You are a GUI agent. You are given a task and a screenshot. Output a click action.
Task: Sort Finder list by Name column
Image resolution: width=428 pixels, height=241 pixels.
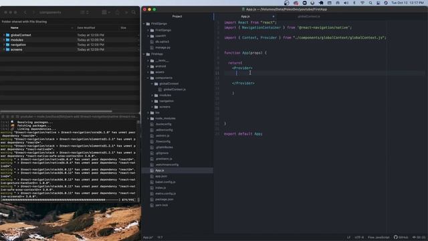[x=15, y=27]
